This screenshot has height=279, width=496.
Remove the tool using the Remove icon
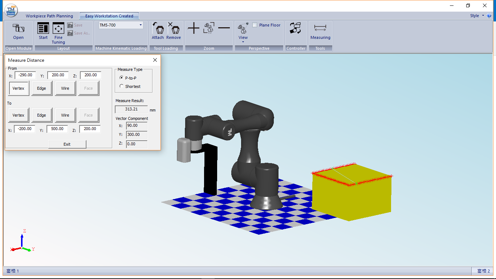click(174, 32)
